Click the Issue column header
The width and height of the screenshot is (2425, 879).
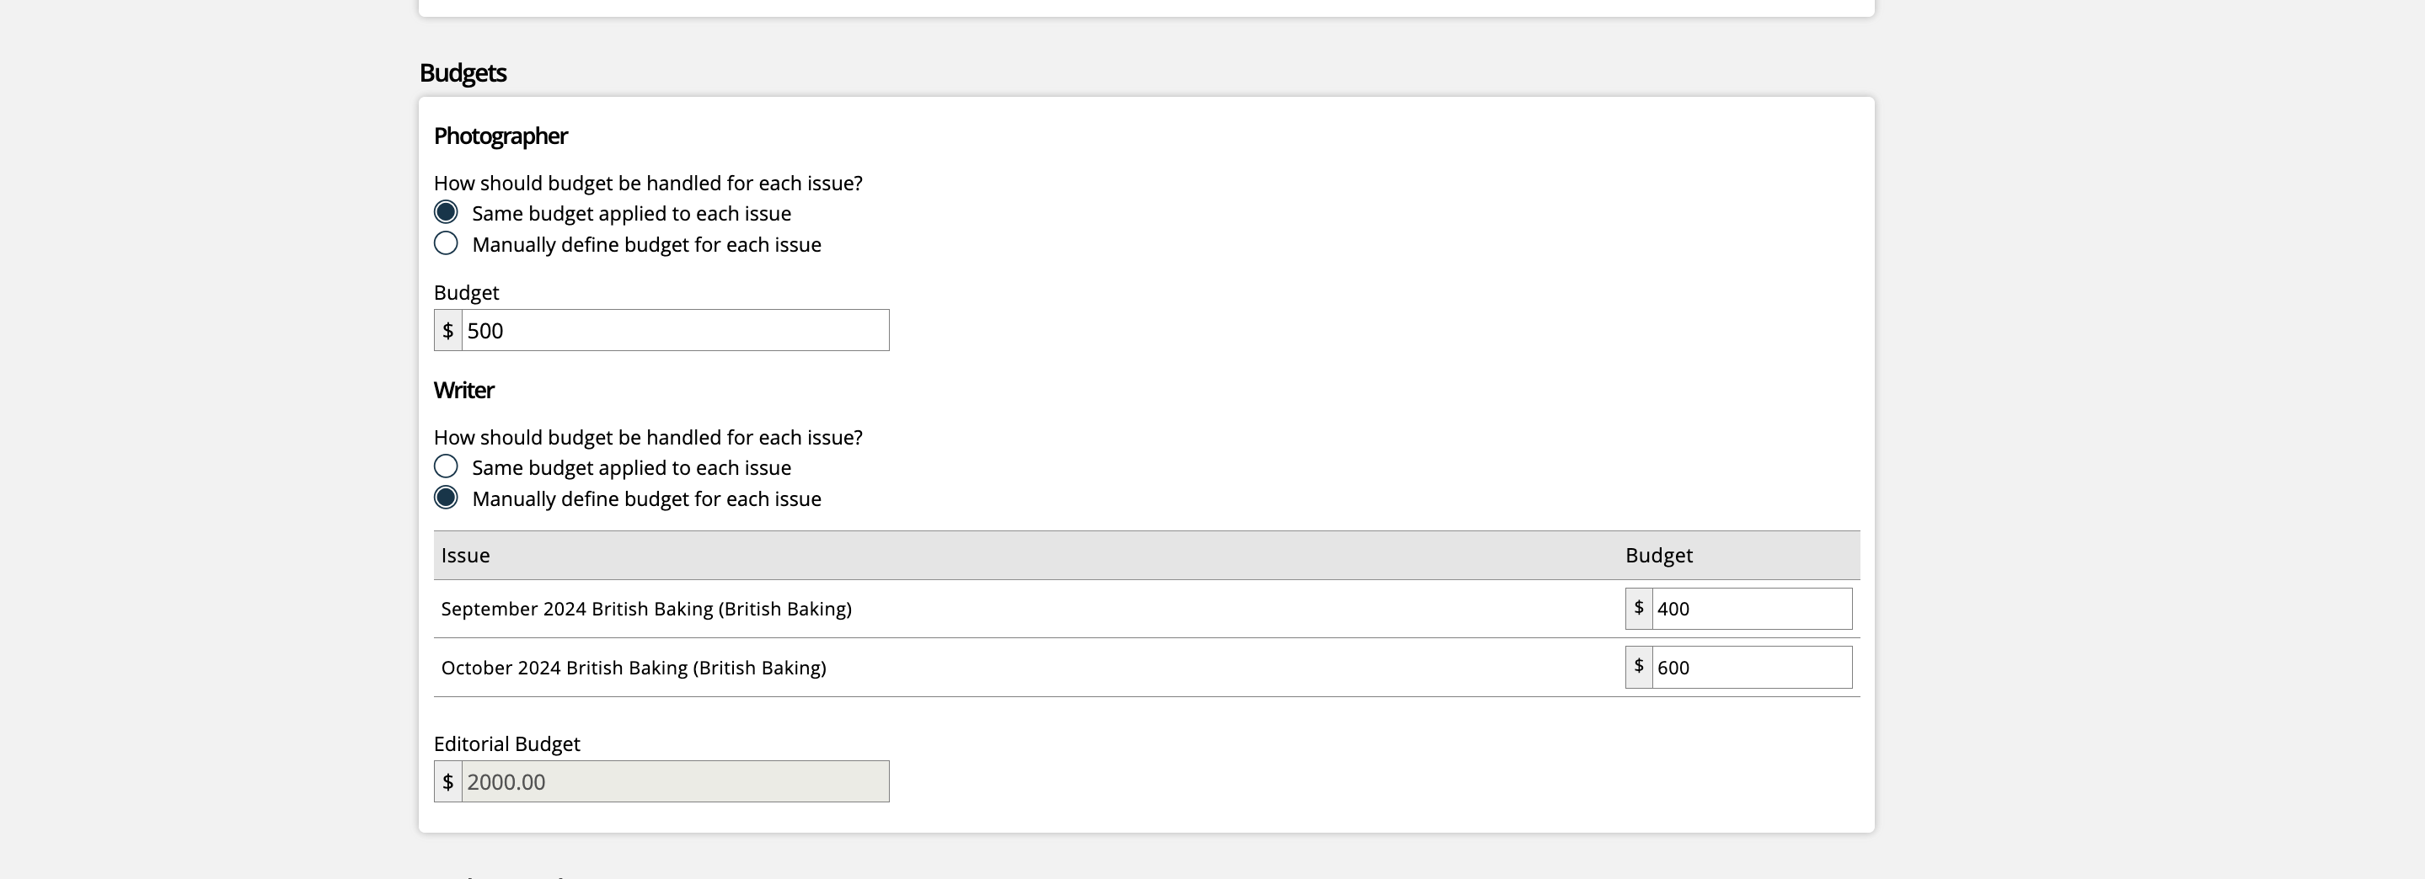pos(465,555)
